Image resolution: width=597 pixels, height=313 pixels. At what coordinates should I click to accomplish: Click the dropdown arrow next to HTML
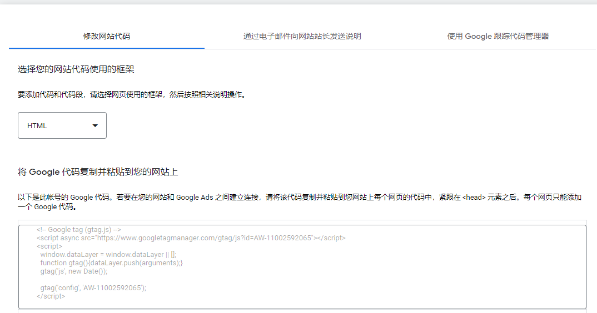[x=95, y=126]
